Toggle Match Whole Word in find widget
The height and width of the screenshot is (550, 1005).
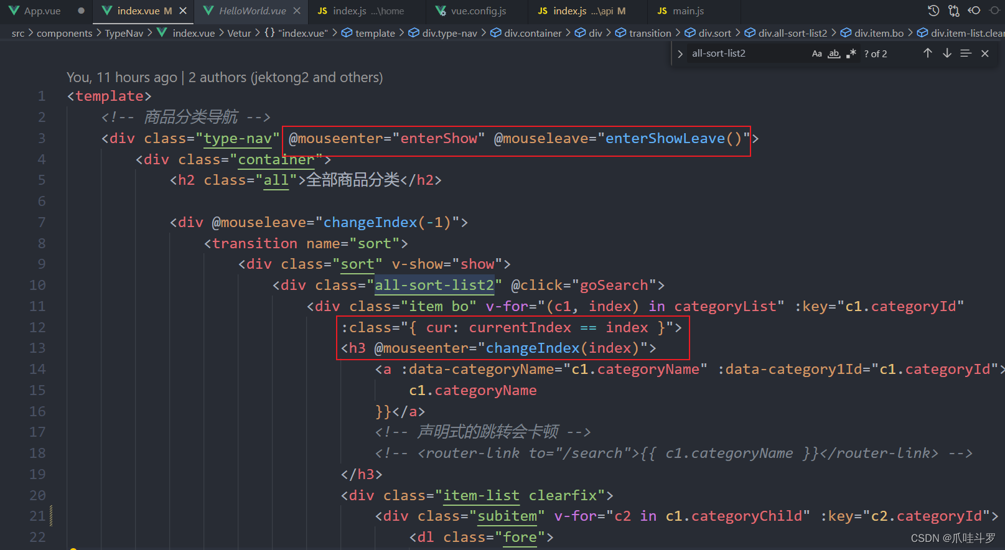834,54
